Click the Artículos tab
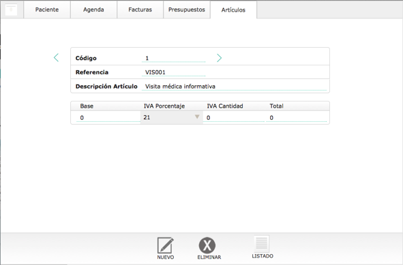 (x=233, y=10)
